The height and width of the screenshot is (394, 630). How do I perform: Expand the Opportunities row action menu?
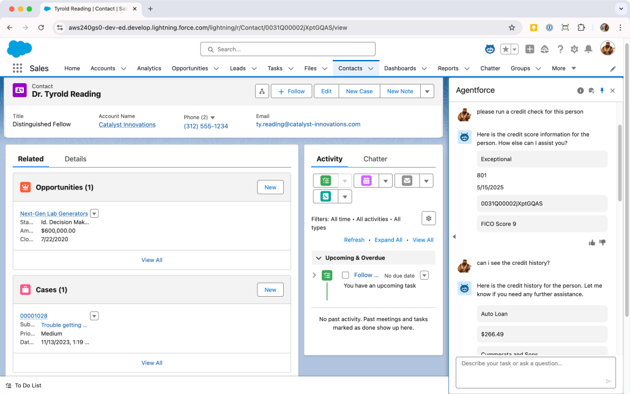[94, 213]
